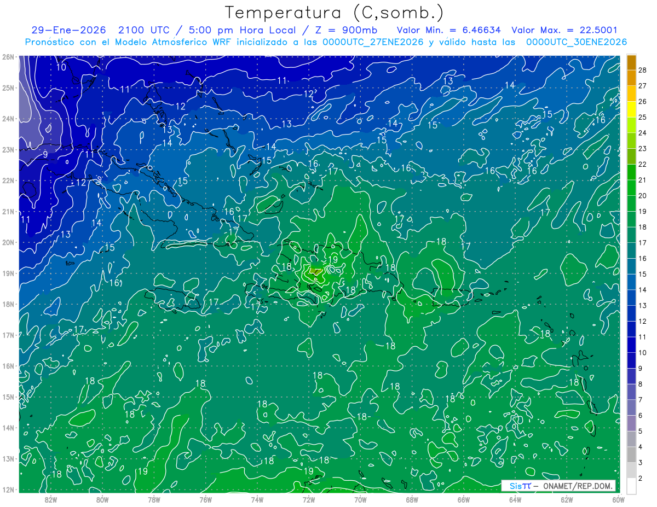Screen dimensions: 657x507
Task: Click the Valor Max. = 22.5001 readout
Action: (x=564, y=30)
